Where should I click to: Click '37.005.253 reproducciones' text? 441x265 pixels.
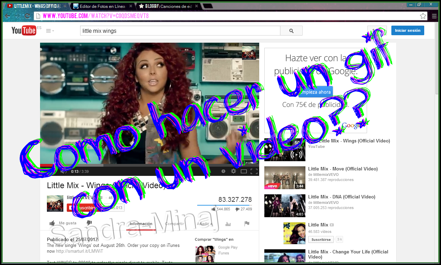331,208
